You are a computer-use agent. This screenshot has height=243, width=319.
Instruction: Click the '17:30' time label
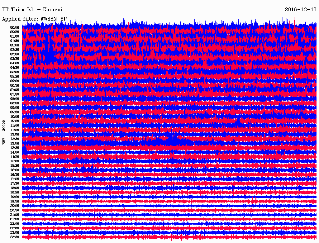click(x=15, y=183)
